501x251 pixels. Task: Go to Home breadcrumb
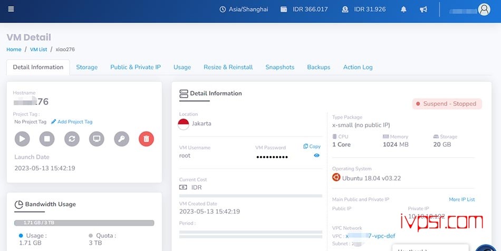pyautogui.click(x=14, y=50)
